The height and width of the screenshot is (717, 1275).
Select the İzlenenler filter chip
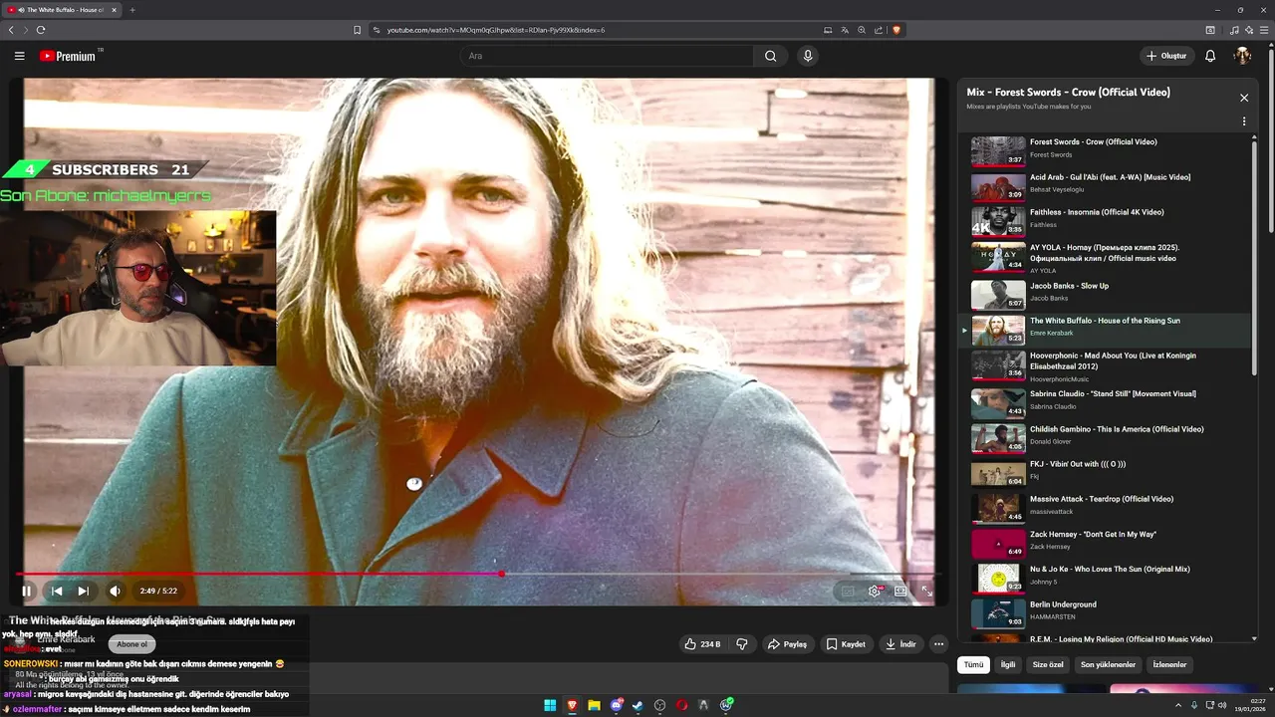pos(1169,664)
